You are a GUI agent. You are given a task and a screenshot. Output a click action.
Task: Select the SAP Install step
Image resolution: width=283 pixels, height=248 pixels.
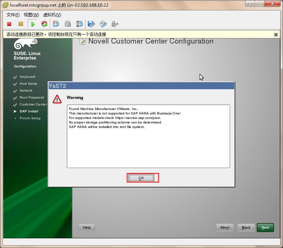pos(29,111)
